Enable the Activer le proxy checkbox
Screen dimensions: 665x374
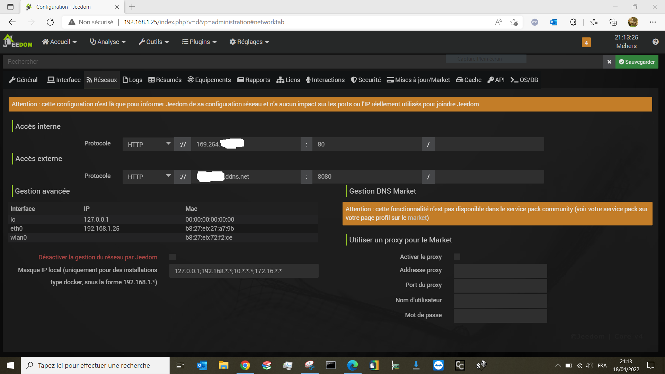click(x=457, y=257)
